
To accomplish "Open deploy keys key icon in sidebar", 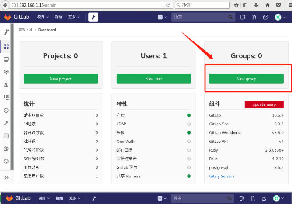I will (x=6, y=123).
